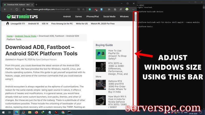Bookmark page using star icon in address bar
This screenshot has height=115, width=205.
83,9
